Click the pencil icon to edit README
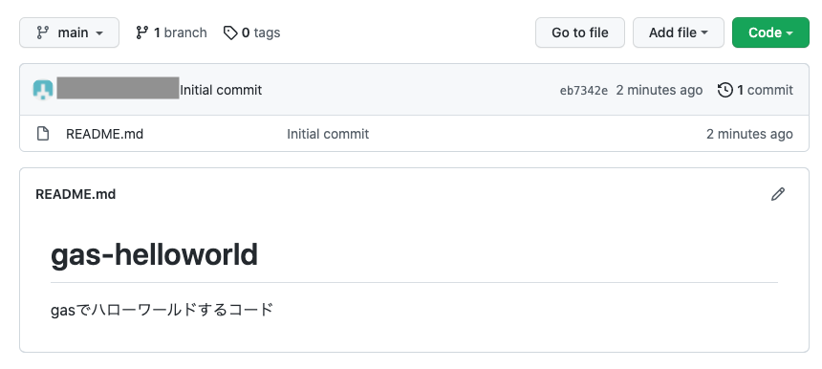The height and width of the screenshot is (369, 822). pyautogui.click(x=778, y=194)
